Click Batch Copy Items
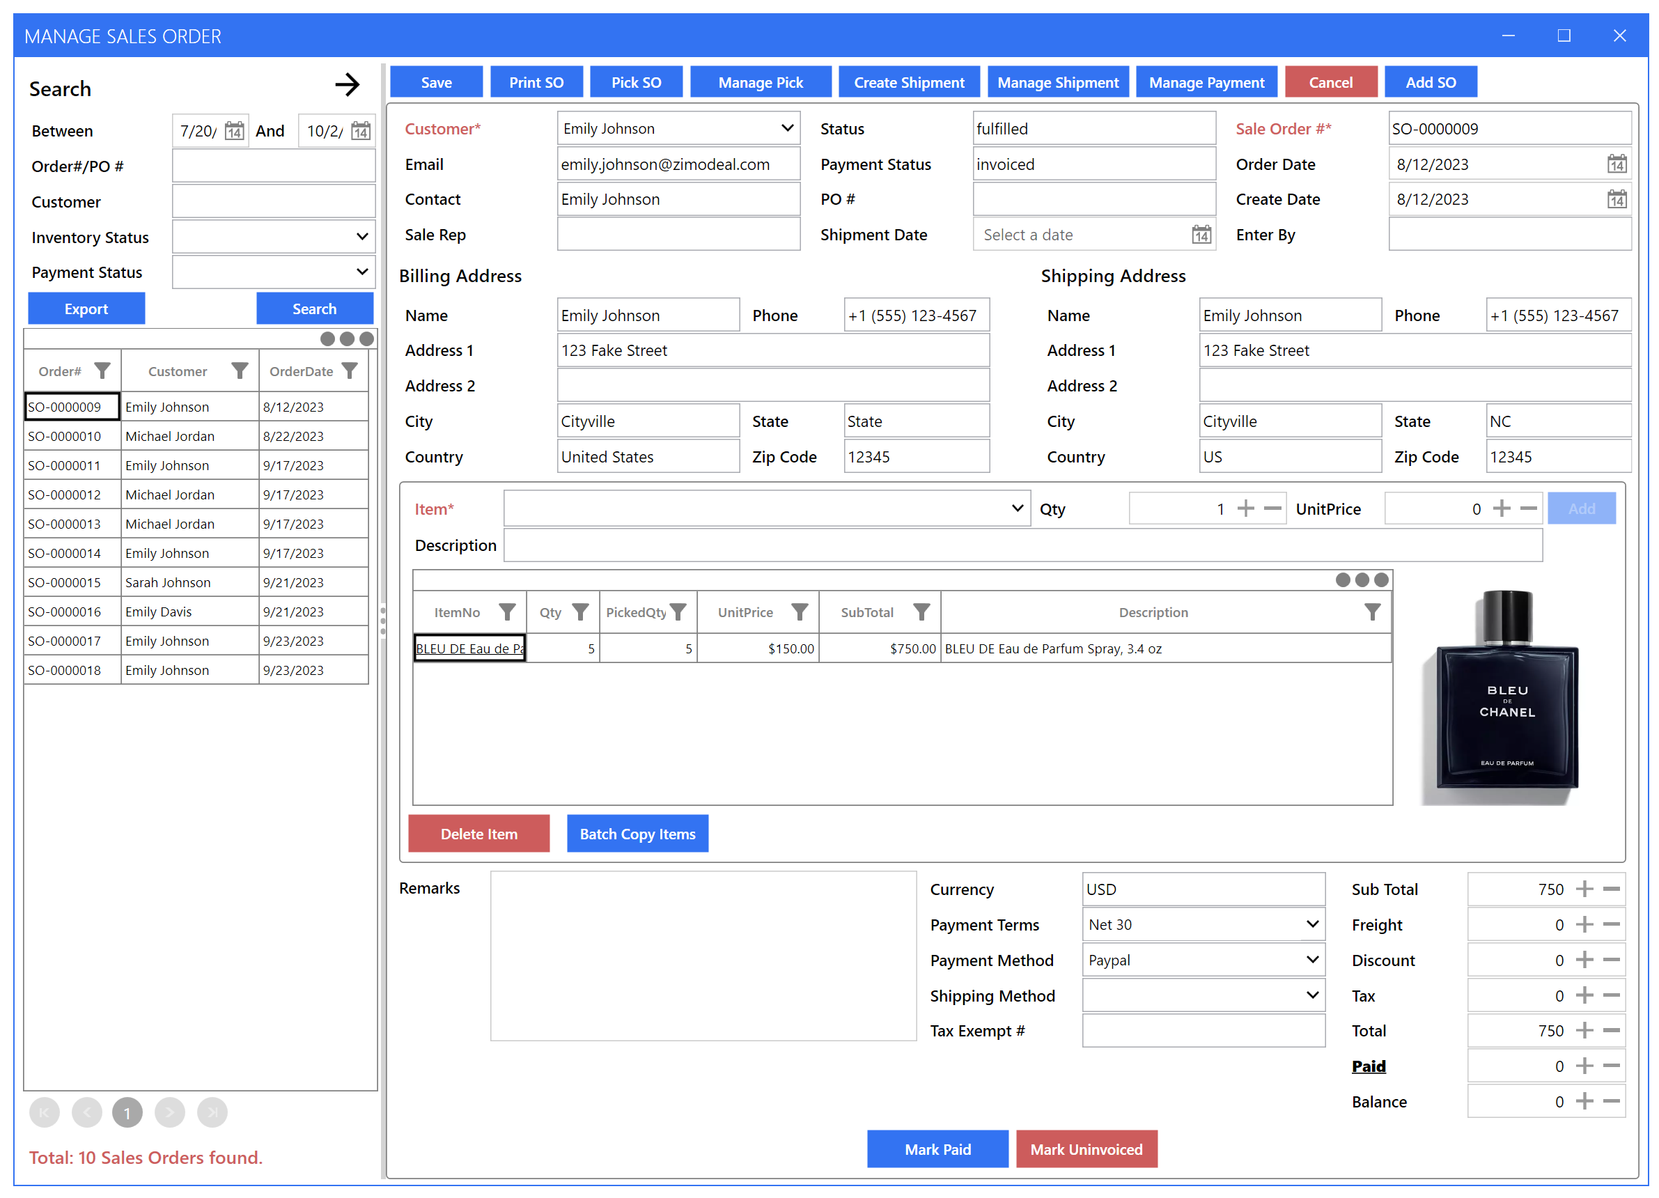The height and width of the screenshot is (1198, 1659). tap(637, 833)
